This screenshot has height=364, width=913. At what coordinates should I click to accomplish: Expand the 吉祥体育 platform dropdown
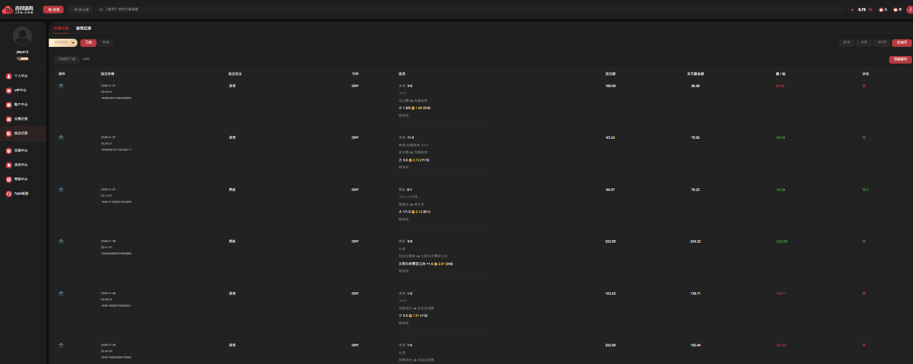tap(63, 43)
